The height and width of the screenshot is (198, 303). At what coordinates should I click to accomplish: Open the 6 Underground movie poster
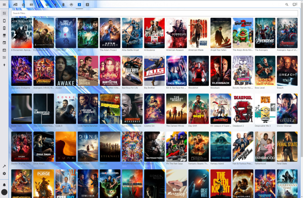[44, 33]
